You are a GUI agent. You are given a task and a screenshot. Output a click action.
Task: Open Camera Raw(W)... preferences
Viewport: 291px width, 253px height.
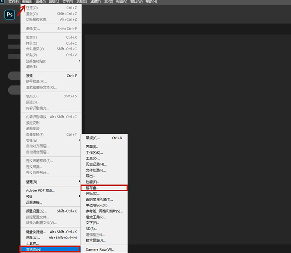pyautogui.click(x=100, y=249)
